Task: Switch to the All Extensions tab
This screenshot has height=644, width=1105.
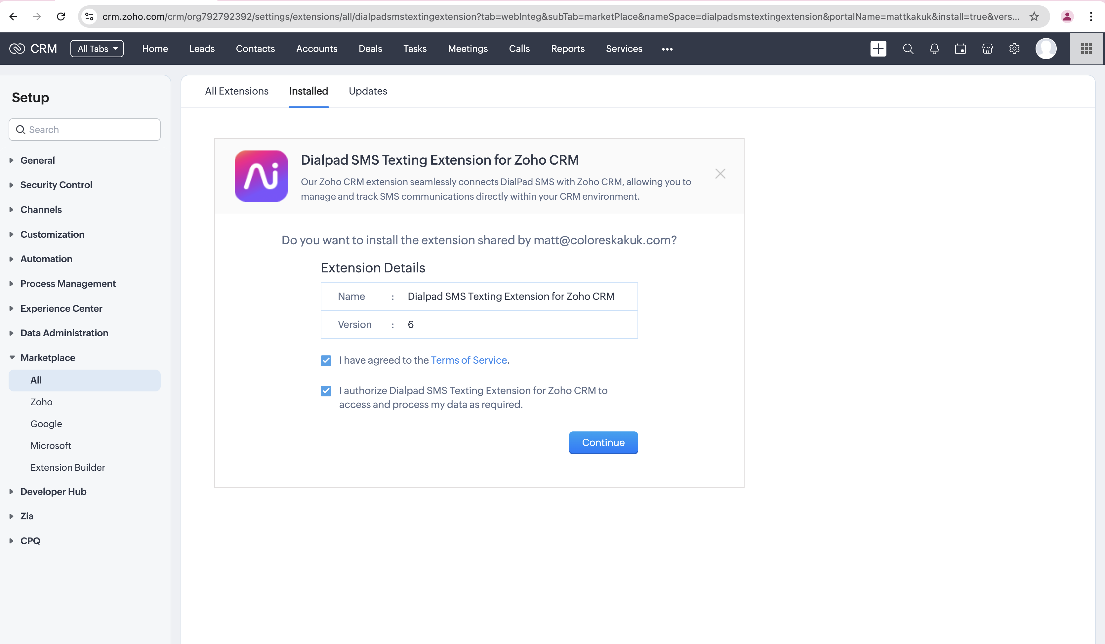Action: pyautogui.click(x=237, y=91)
